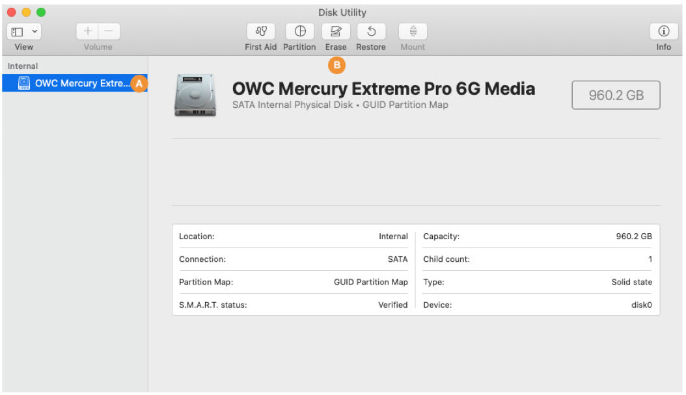Click the S.M.A.R.T. status Verified value

pos(392,305)
